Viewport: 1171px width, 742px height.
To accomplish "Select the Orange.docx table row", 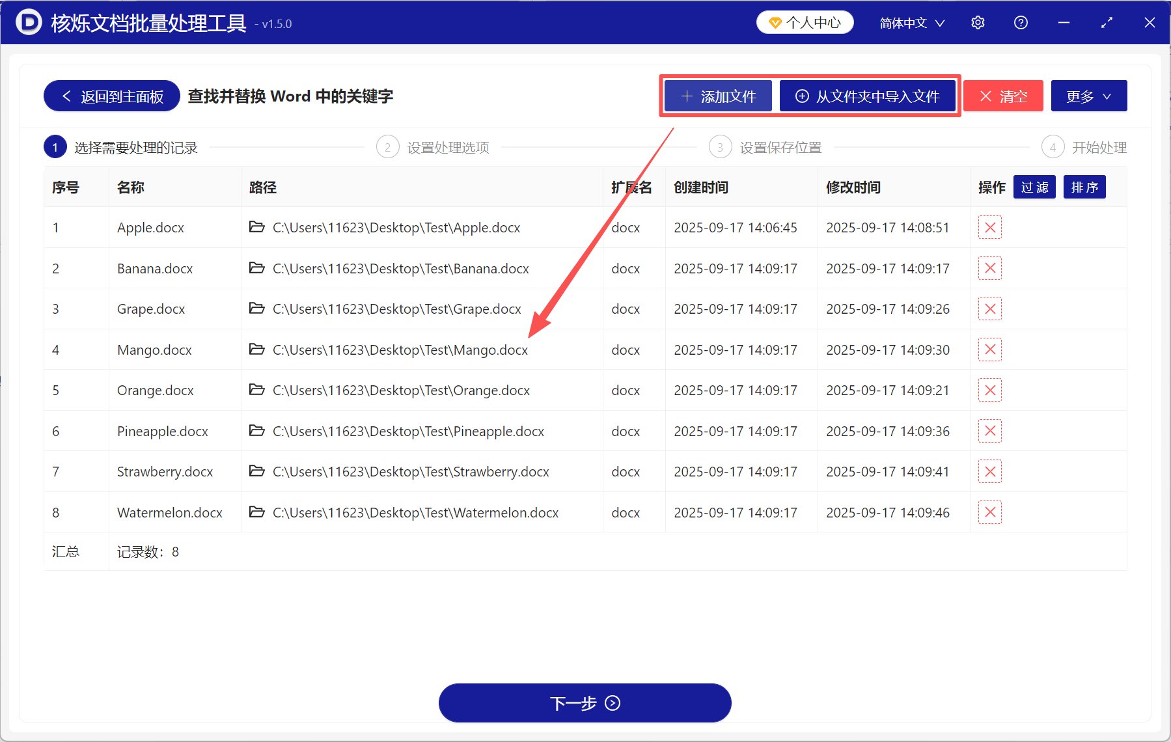I will [x=456, y=390].
